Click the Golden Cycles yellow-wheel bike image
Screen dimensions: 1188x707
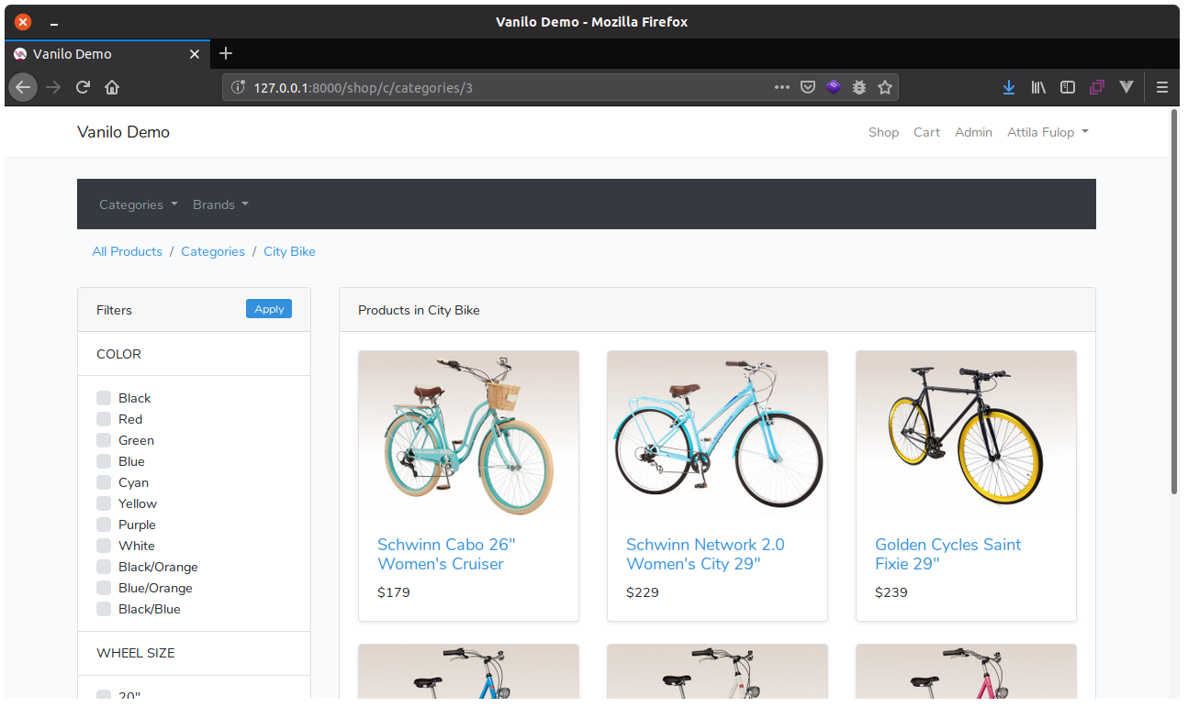(966, 434)
